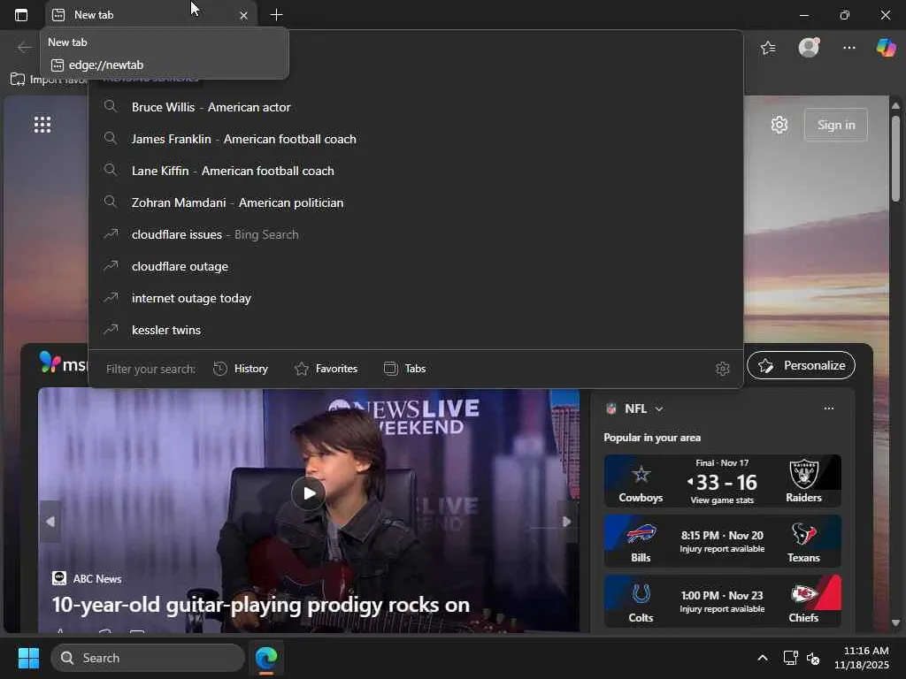Click the Personalize button

tap(801, 365)
